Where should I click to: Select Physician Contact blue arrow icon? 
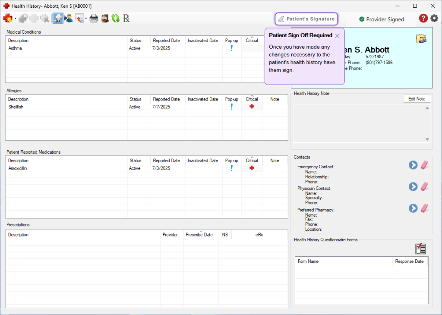pos(413,186)
